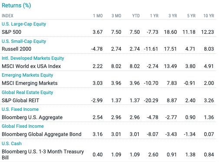Open the U.S. Cash category link
Screen dimensions: 219x162
click(12, 143)
